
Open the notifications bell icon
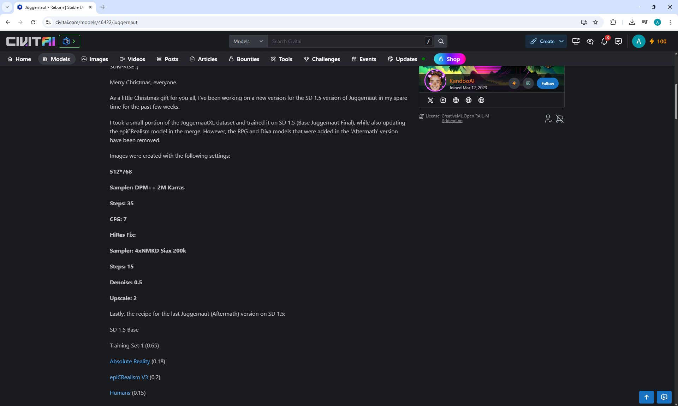[x=604, y=42]
